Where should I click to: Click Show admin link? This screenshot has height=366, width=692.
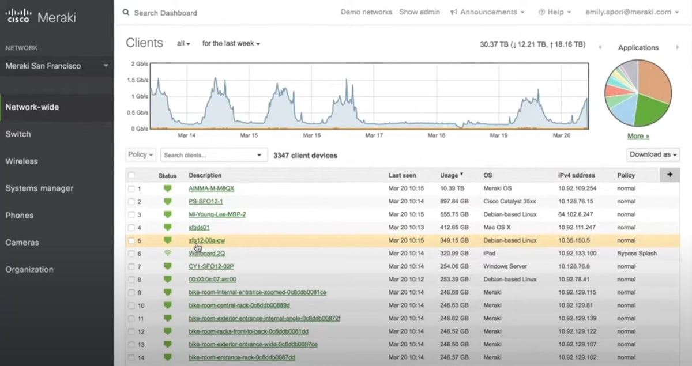[419, 12]
